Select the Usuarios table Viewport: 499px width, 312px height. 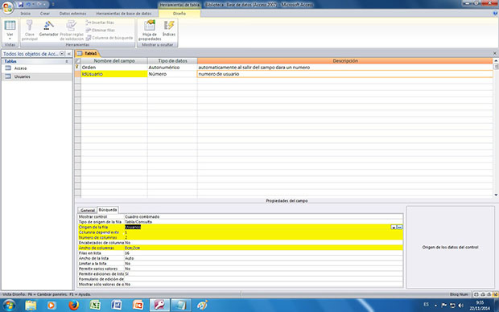coord(23,76)
